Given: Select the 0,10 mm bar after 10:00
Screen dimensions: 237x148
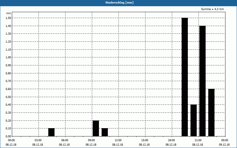Looking at the screenshot, I should pos(105,132).
